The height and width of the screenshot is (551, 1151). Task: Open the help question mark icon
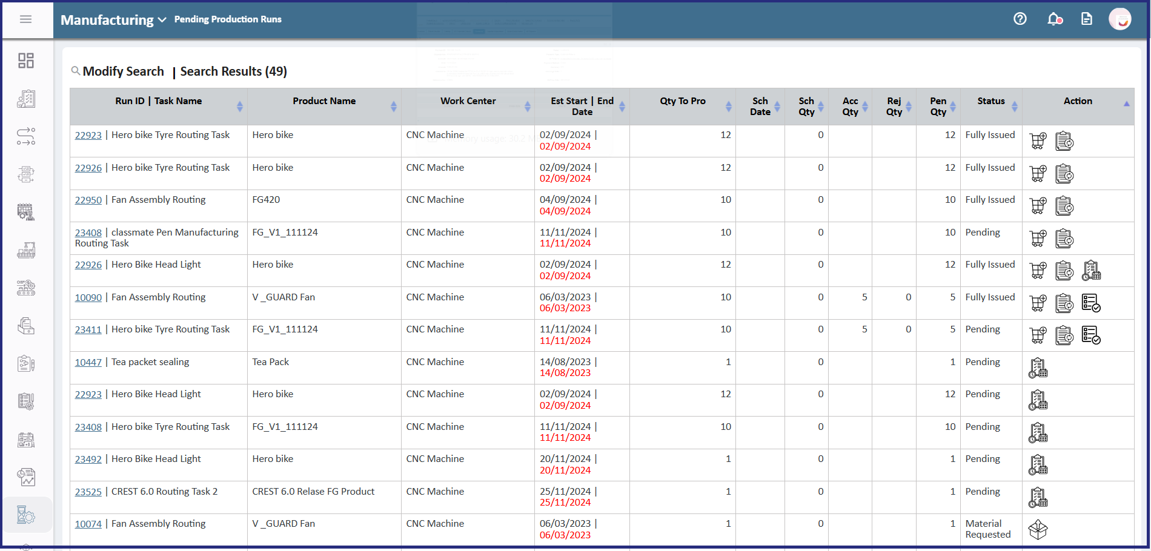(x=1020, y=19)
